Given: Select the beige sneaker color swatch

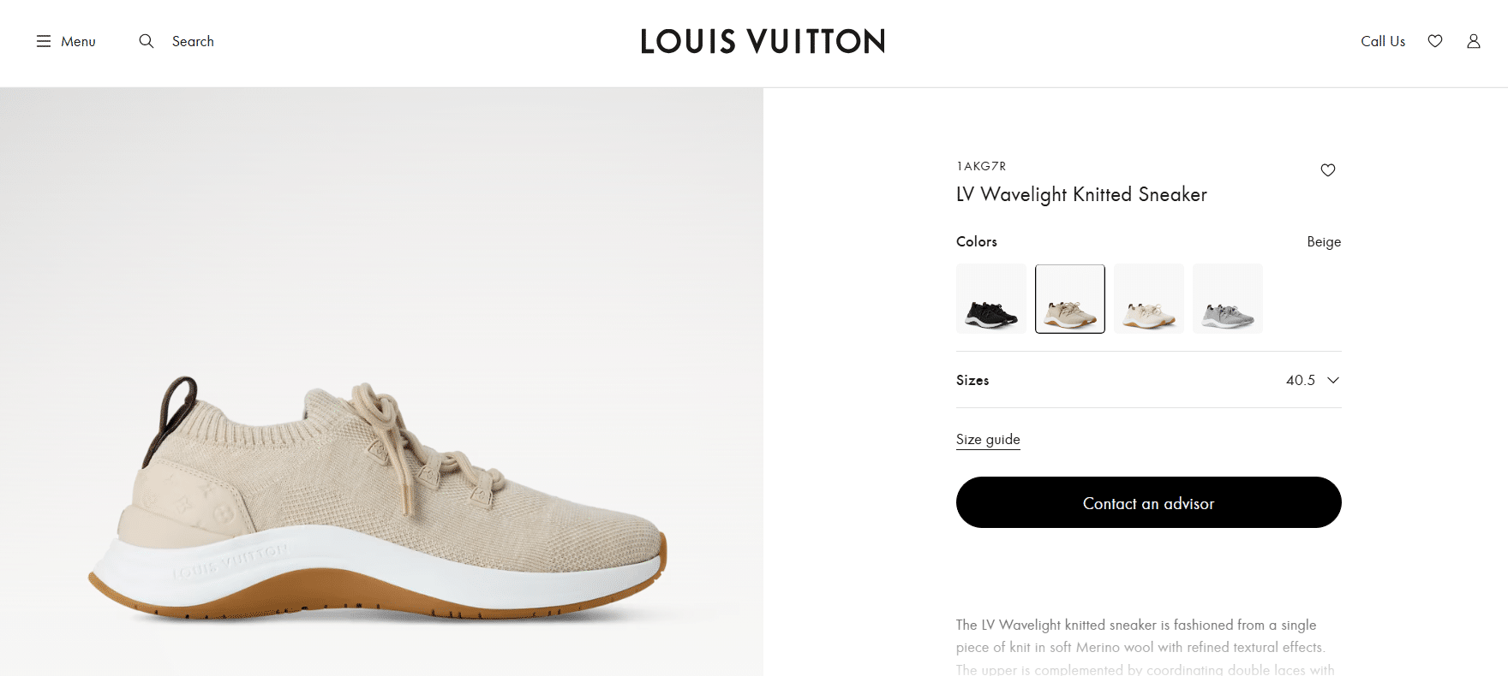Looking at the screenshot, I should (1070, 299).
